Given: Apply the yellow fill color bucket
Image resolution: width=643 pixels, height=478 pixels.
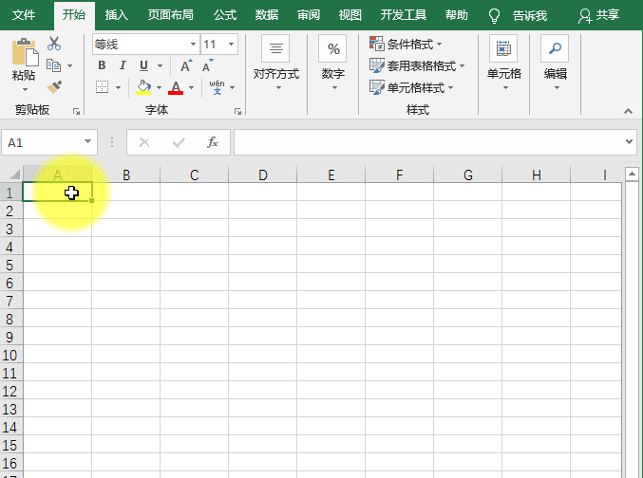Looking at the screenshot, I should click(143, 87).
